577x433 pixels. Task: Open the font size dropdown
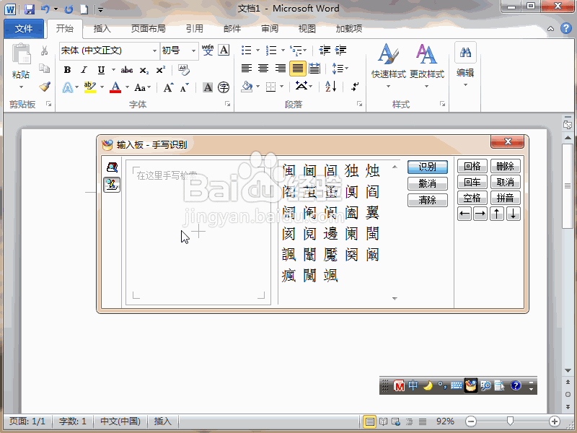click(x=193, y=51)
